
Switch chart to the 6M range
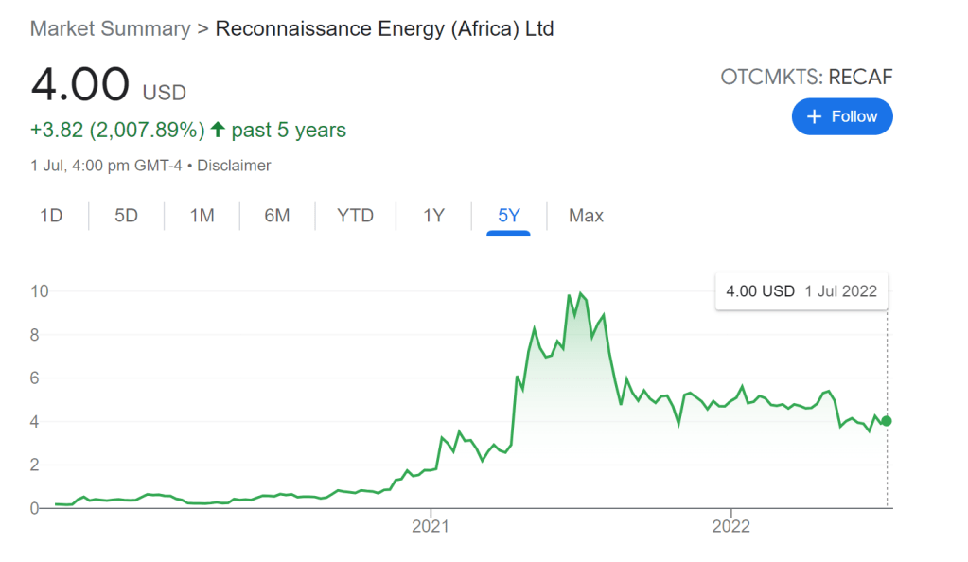[277, 216]
